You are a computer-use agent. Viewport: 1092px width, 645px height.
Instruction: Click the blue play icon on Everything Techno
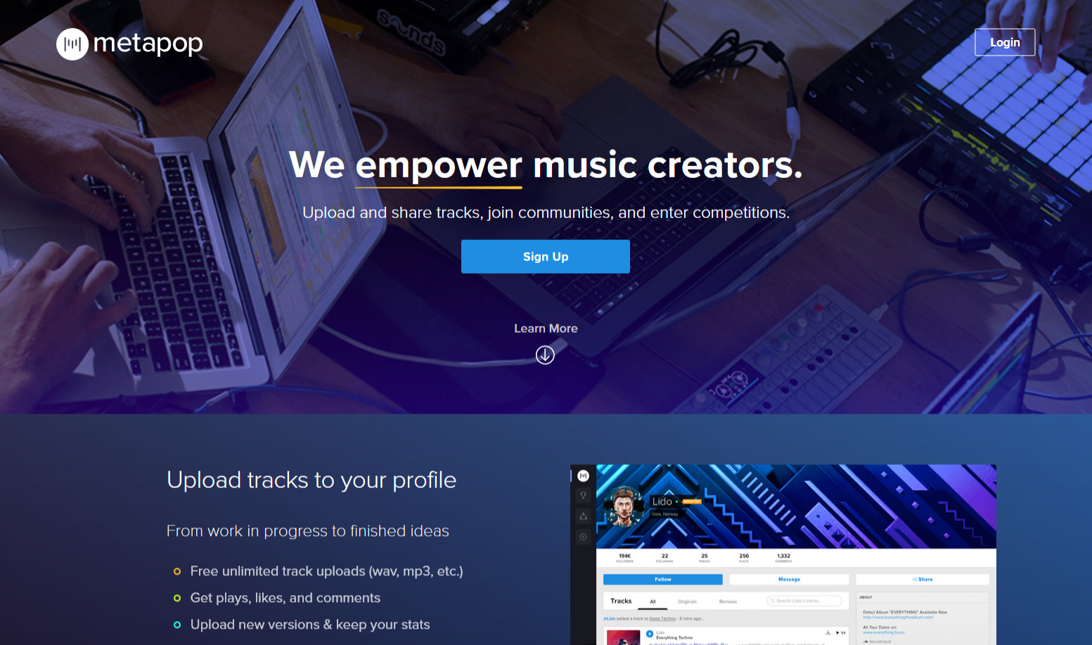pyautogui.click(x=650, y=634)
